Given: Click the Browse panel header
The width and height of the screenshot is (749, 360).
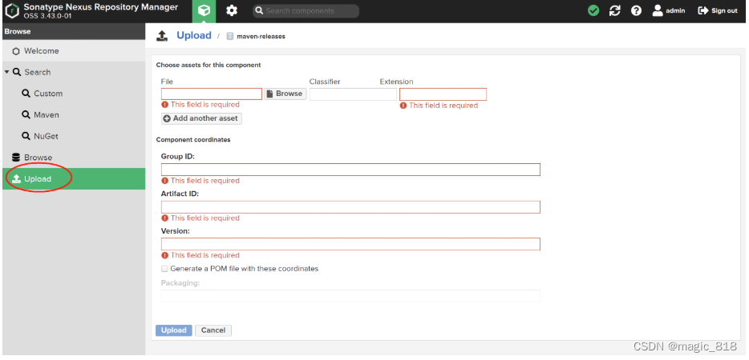Looking at the screenshot, I should [x=74, y=31].
